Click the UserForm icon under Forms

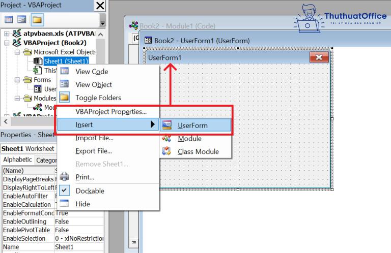point(38,89)
